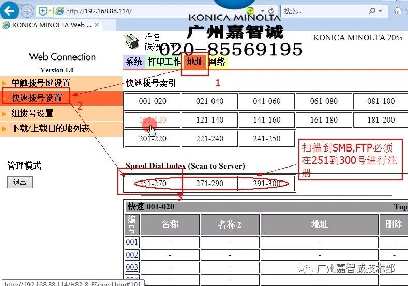The height and width of the screenshot is (286, 408).
Task: Open speed dial range 101-120
Action: (x=153, y=119)
